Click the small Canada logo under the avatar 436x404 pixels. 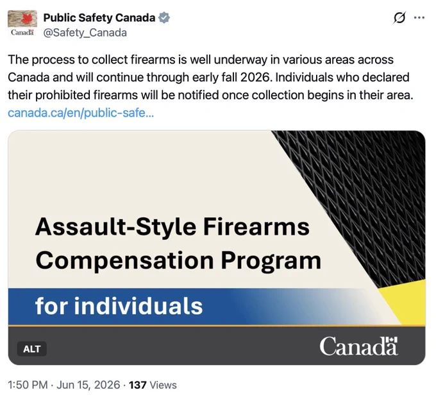tap(22, 32)
